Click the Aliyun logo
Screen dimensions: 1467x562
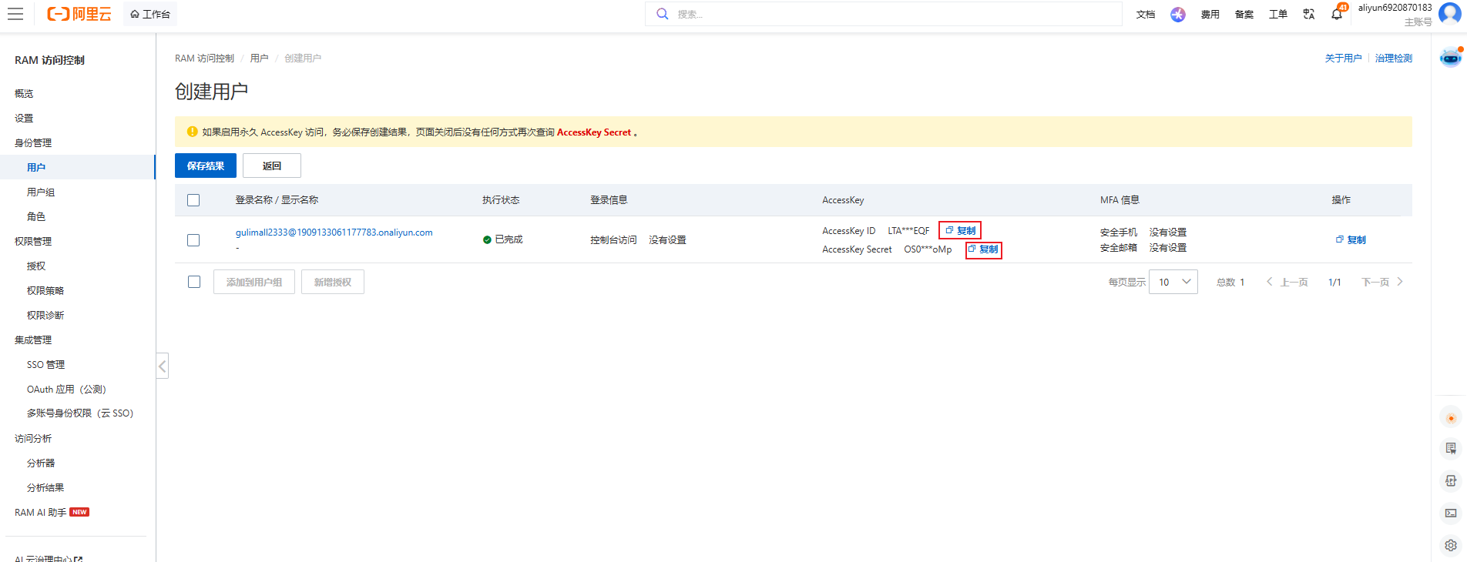click(x=79, y=14)
